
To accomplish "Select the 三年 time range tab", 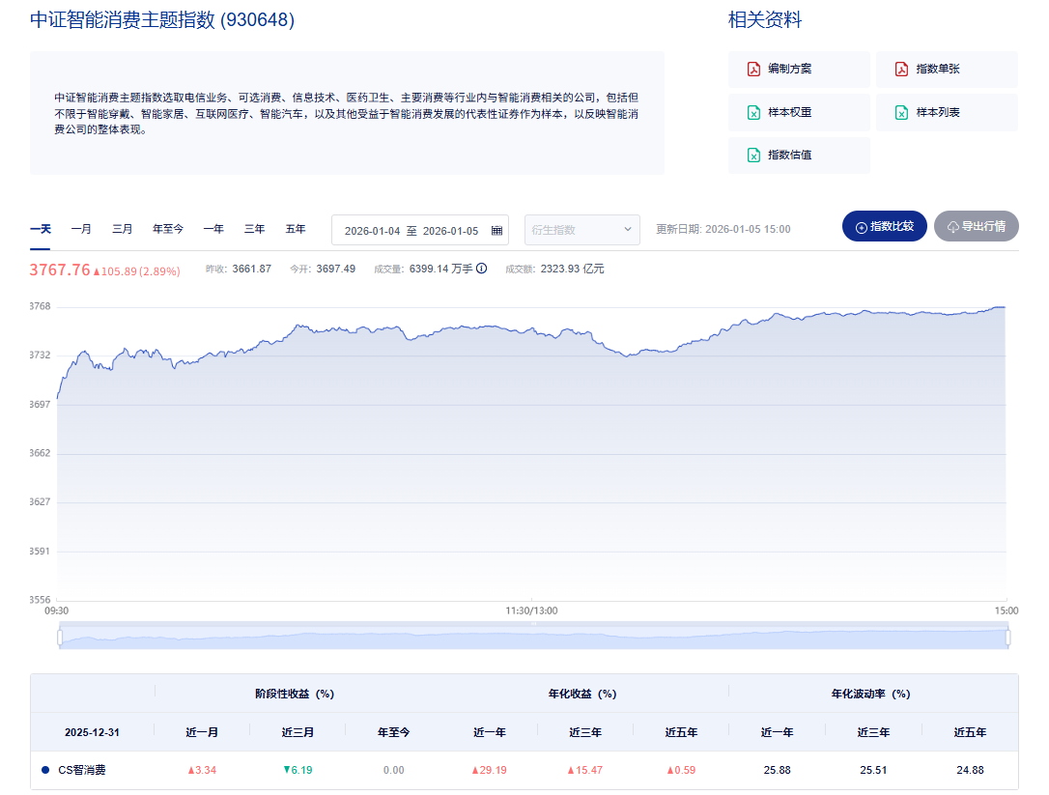I will coord(254,229).
